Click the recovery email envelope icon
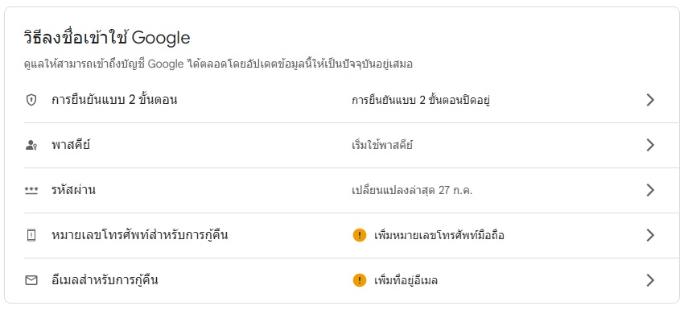 click(31, 280)
